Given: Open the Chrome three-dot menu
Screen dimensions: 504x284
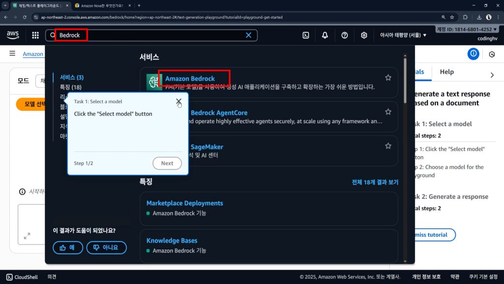Looking at the screenshot, I should (498, 17).
